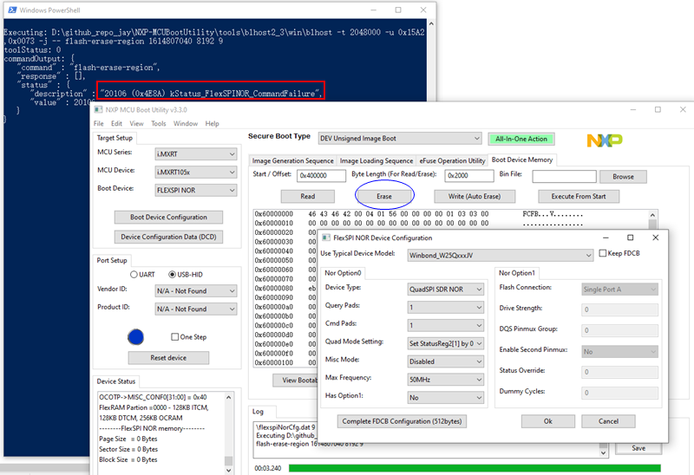This screenshot has width=694, height=475.
Task: Open the MCU Device dropdown
Action: [x=196, y=172]
